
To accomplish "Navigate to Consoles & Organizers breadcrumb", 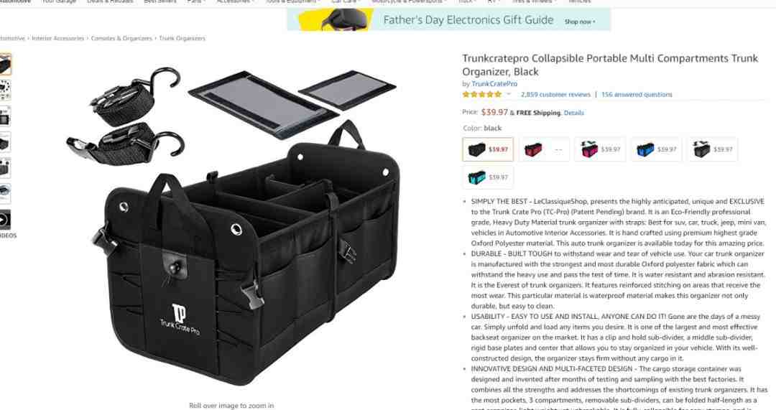I will point(121,38).
